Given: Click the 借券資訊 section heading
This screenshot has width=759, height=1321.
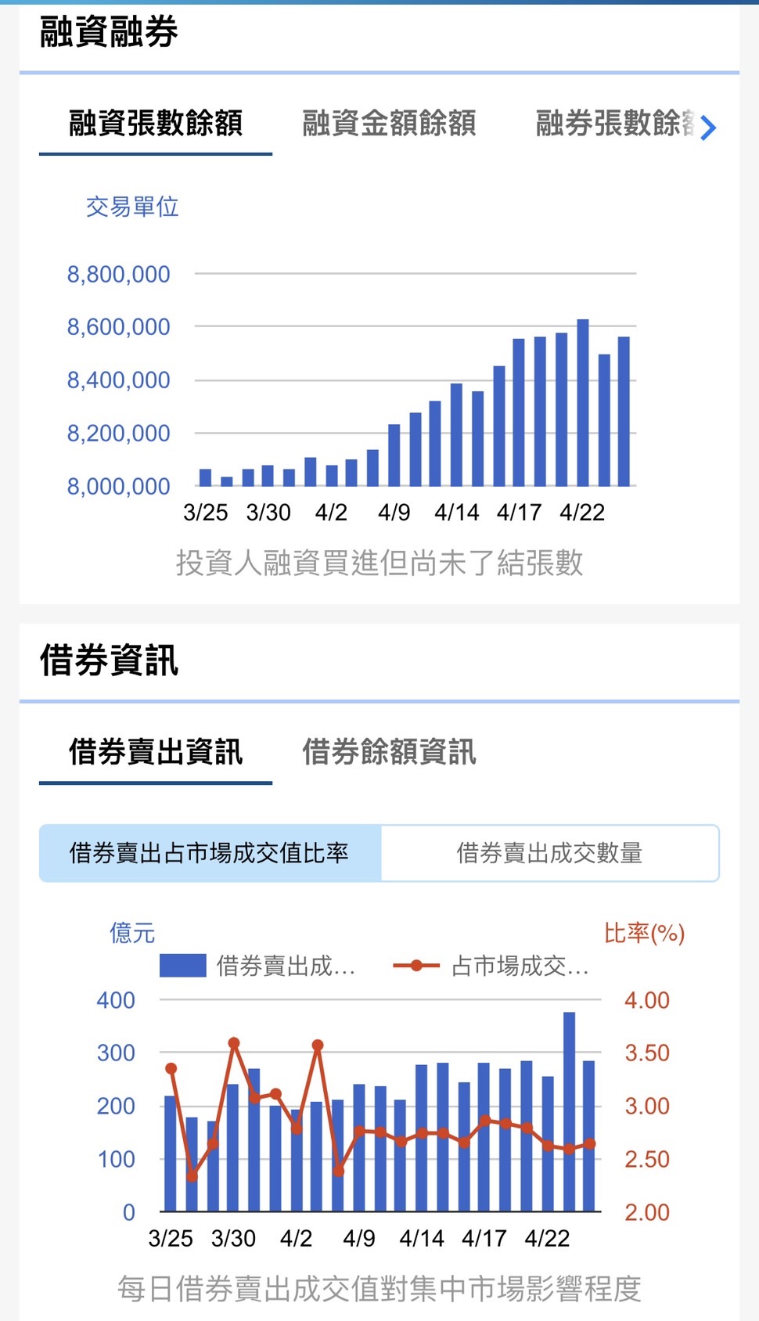Looking at the screenshot, I should click(109, 660).
